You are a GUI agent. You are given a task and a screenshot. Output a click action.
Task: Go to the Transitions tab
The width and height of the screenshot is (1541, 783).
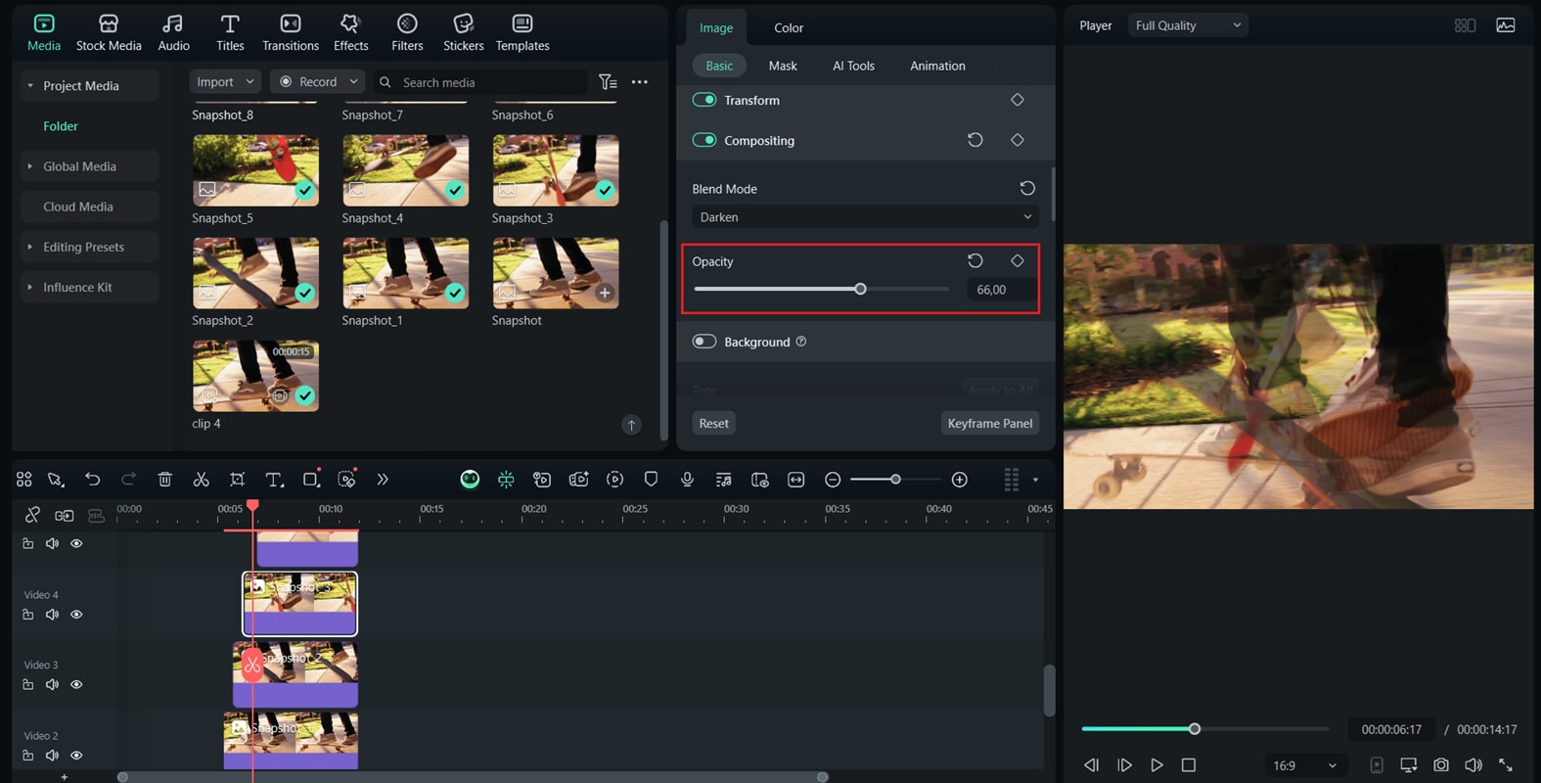coord(291,32)
